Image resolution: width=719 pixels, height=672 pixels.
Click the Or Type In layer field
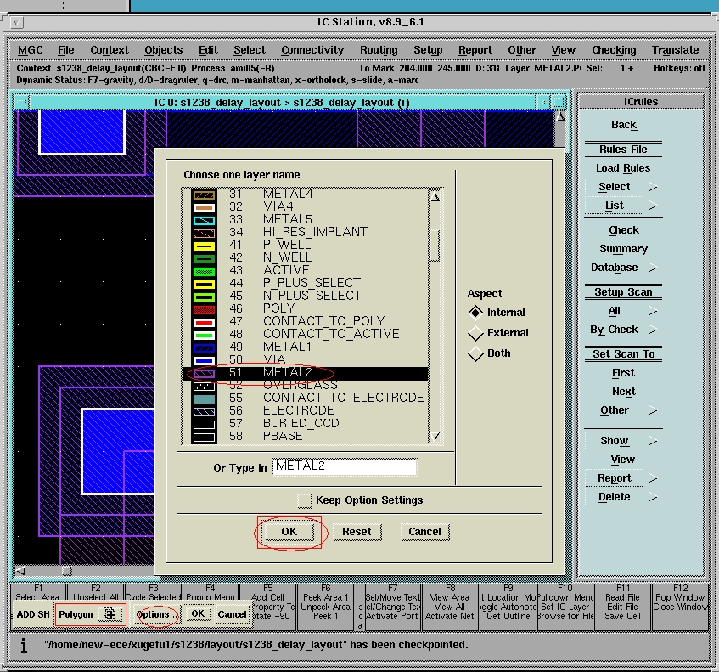click(x=344, y=466)
